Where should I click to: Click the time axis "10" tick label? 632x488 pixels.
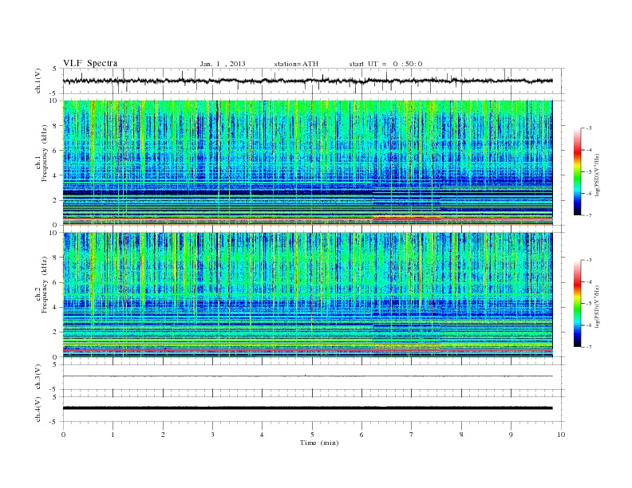[561, 435]
